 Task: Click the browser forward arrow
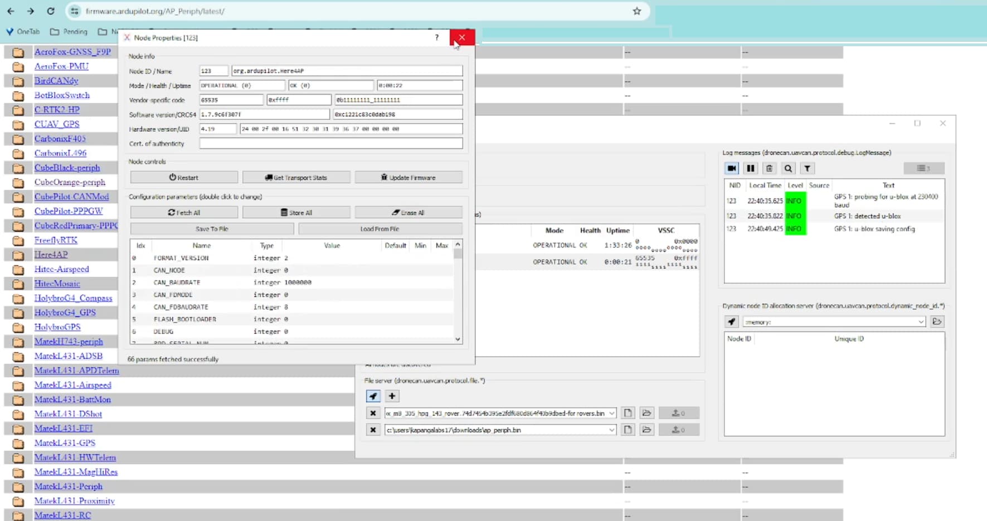click(31, 11)
